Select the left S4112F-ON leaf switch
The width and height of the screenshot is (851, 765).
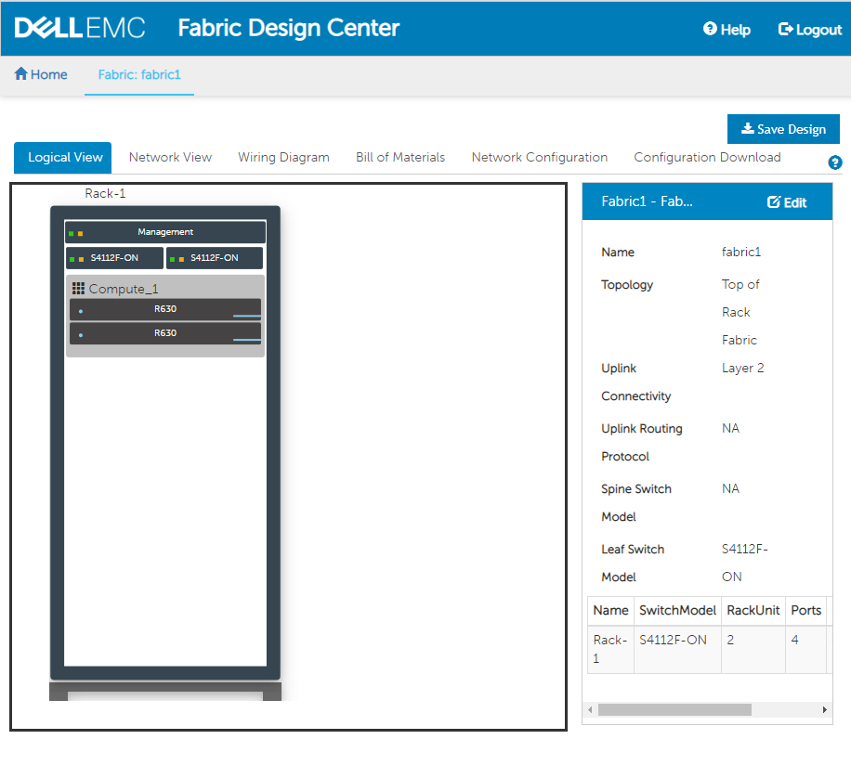click(x=114, y=258)
